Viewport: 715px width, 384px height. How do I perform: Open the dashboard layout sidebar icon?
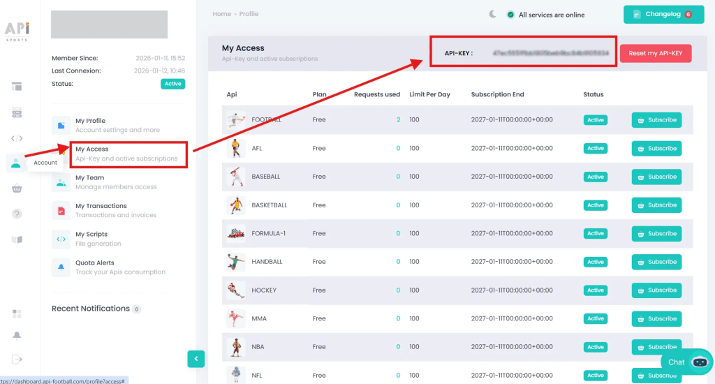[17, 87]
